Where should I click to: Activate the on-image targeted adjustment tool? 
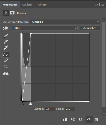(5, 28)
